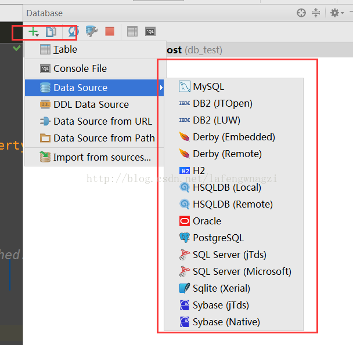Choose Sqlite (Xerial) data source

coord(233,289)
